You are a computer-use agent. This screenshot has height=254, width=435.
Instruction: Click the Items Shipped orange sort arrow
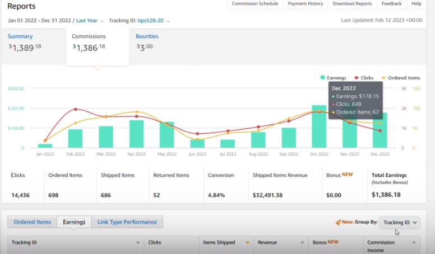pyautogui.click(x=247, y=243)
